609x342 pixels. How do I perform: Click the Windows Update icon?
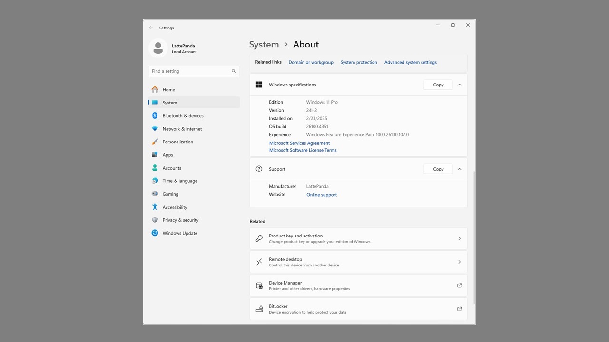155,233
